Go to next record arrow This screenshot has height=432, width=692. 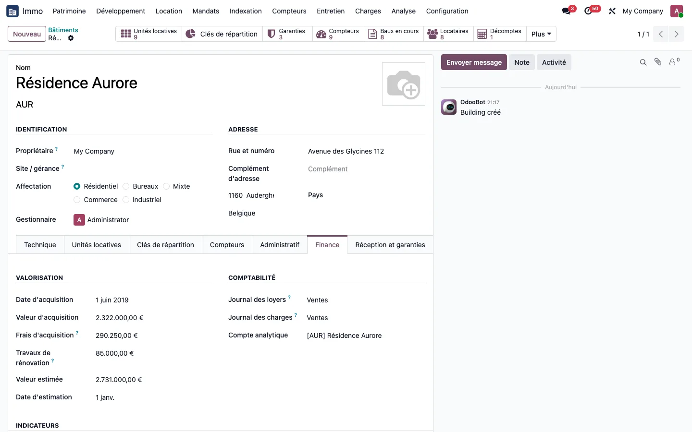pyautogui.click(x=677, y=34)
